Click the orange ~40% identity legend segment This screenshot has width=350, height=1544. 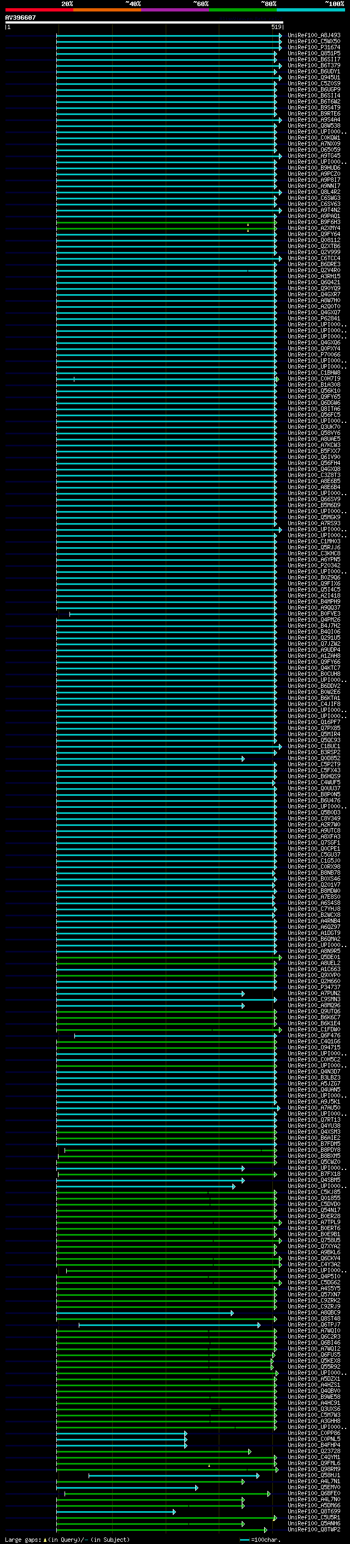pos(107,10)
